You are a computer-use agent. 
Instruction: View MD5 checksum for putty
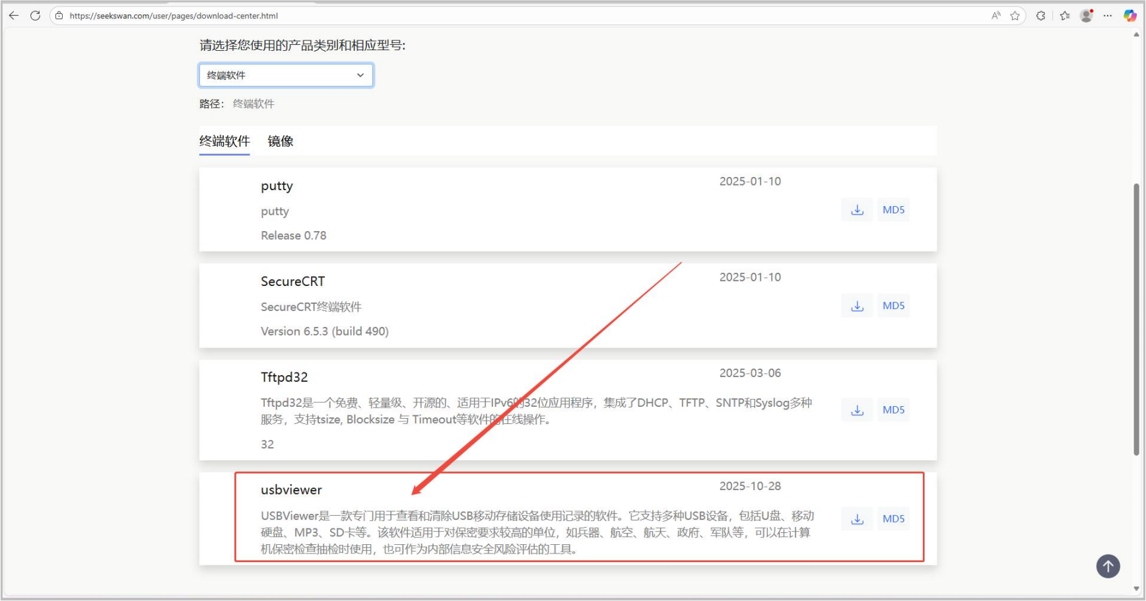pyautogui.click(x=893, y=209)
